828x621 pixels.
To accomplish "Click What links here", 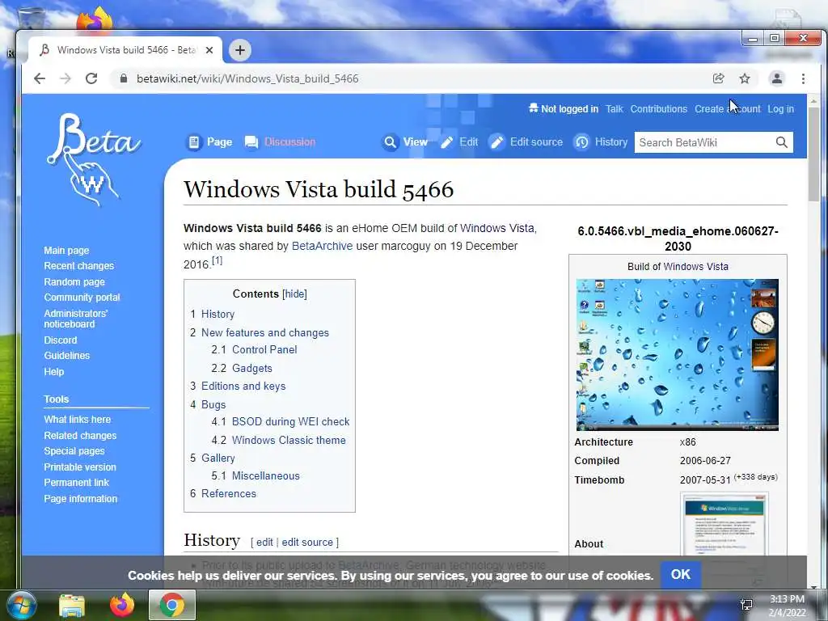I will point(77,420).
